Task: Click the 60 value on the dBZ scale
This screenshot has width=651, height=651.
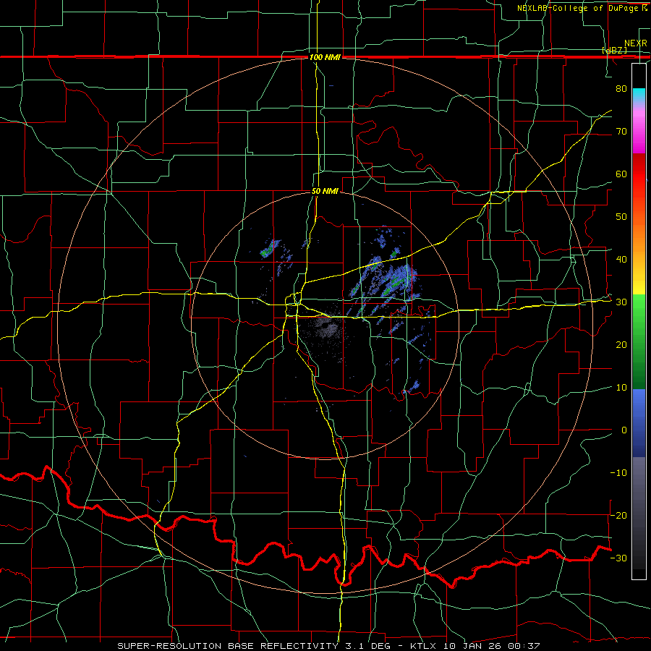Action: coord(621,174)
